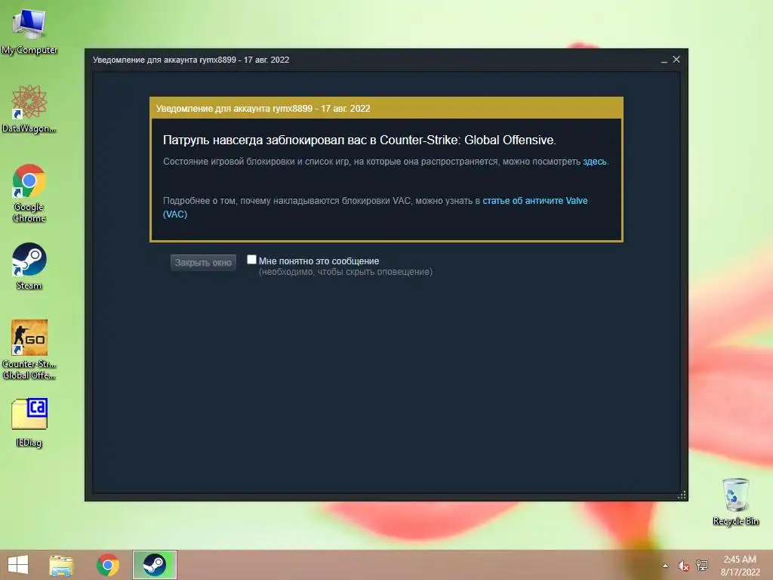Tick 'Мне понятно это сообщение' checkbox
The image size is (773, 580).
click(x=252, y=260)
